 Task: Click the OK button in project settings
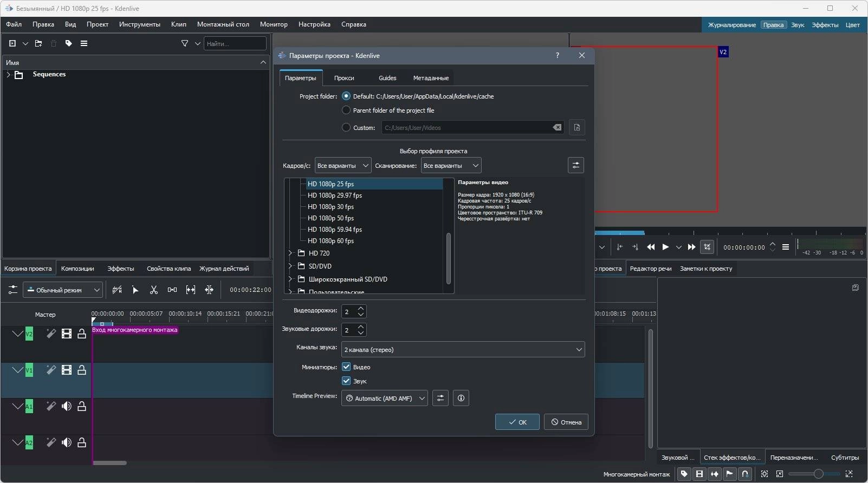coord(517,422)
